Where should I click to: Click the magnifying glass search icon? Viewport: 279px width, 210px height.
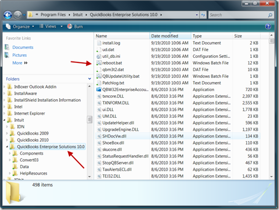[270, 15]
